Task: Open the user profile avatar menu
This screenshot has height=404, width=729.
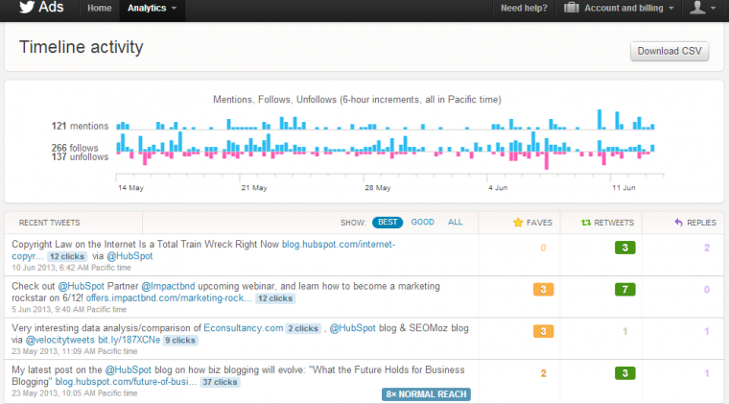Action: (x=697, y=8)
